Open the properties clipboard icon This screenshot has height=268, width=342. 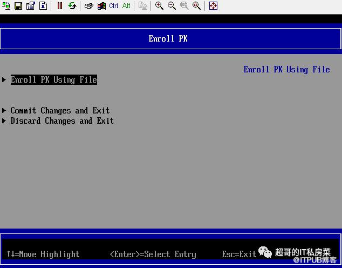pyautogui.click(x=30, y=6)
